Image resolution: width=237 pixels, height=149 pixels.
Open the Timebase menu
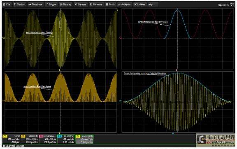pyautogui.click(x=35, y=5)
